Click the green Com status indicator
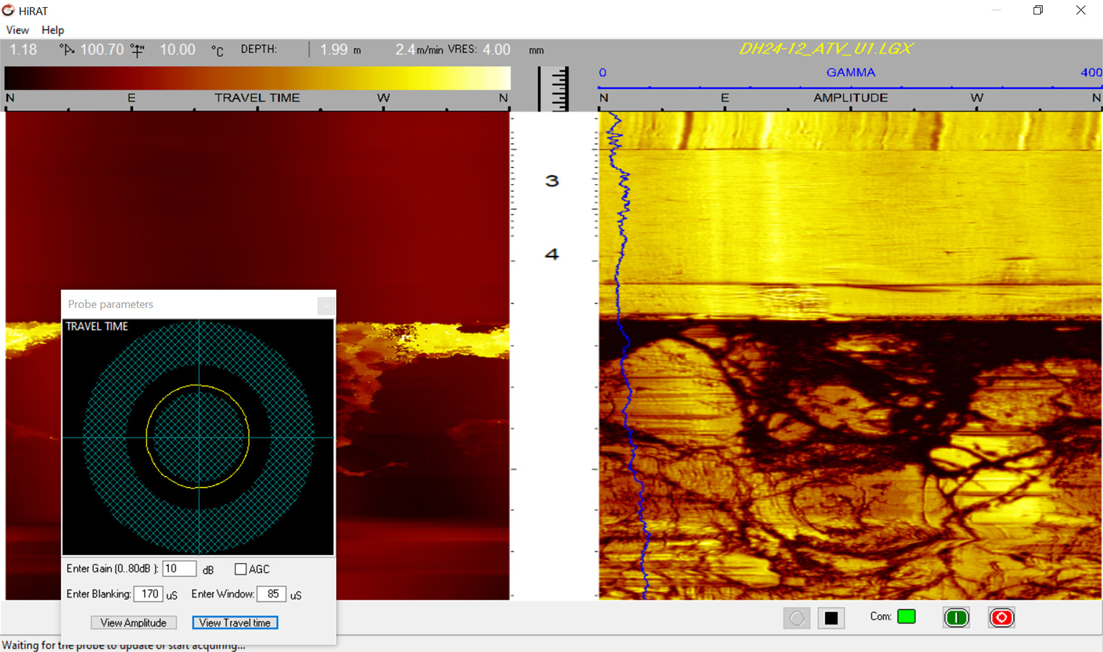This screenshot has width=1103, height=652. pos(906,617)
